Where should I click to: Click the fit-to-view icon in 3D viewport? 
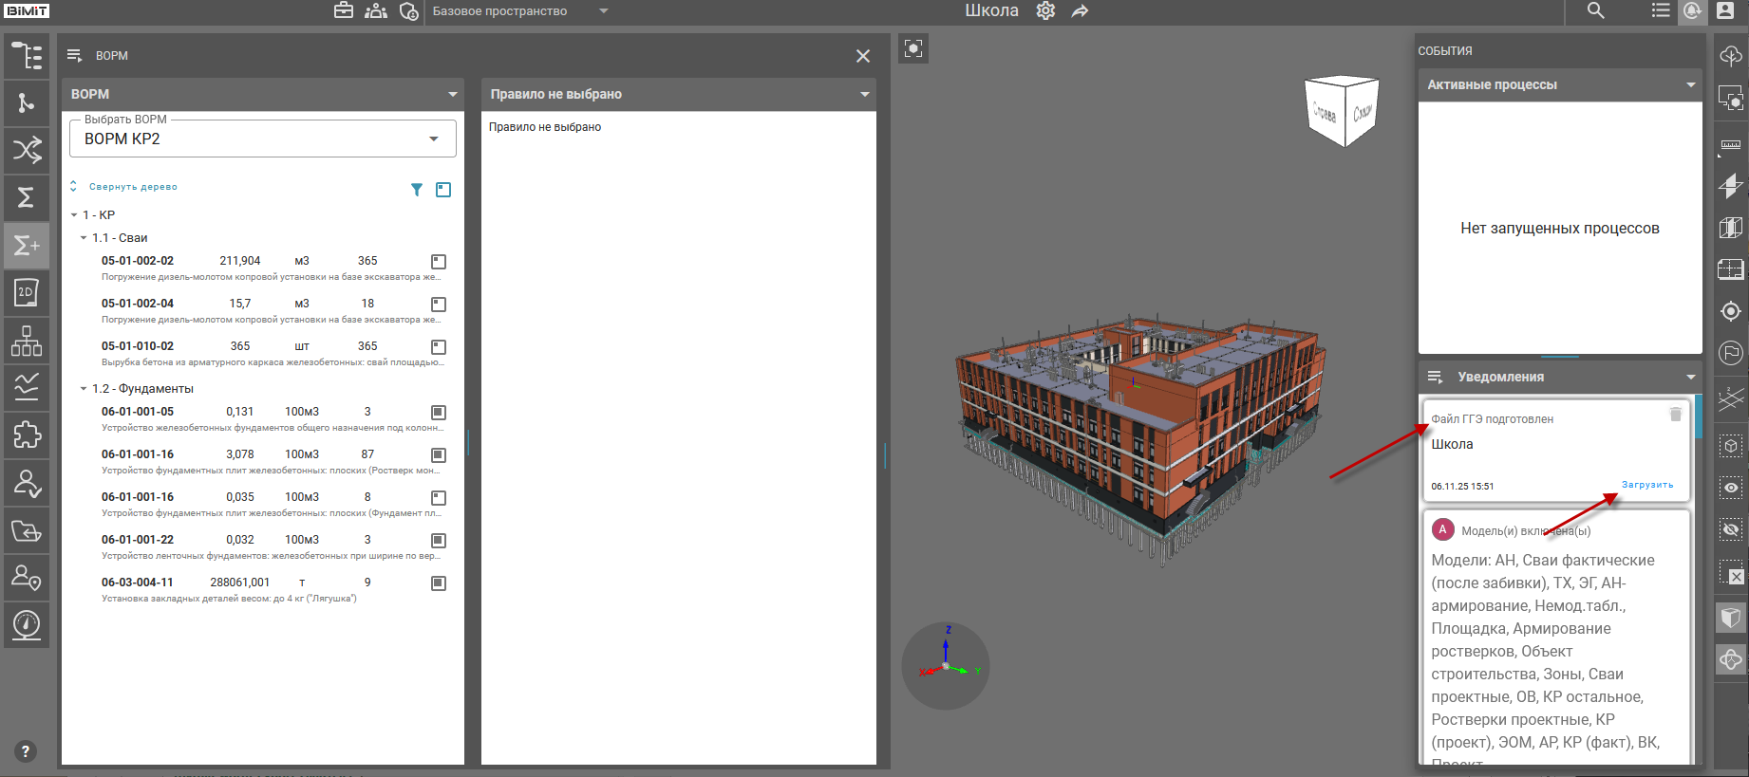[913, 49]
